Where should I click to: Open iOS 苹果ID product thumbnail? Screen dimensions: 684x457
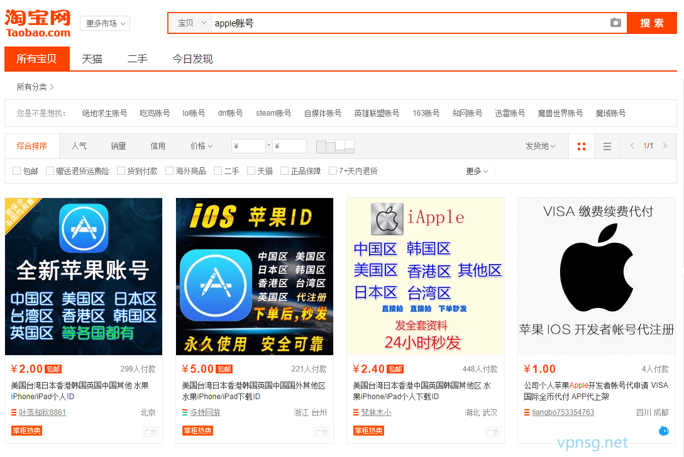(x=255, y=277)
